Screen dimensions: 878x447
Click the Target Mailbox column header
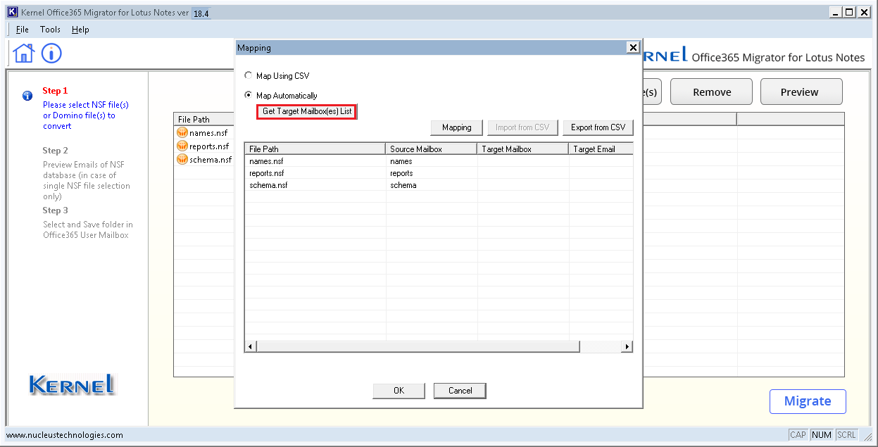pos(523,149)
